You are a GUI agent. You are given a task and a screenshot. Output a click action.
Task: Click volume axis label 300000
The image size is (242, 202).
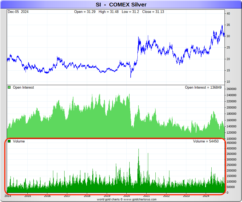231,159
